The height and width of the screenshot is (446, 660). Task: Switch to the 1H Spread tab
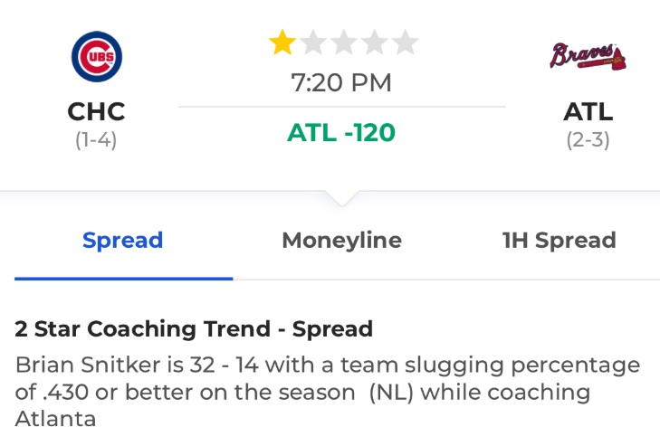tap(559, 241)
